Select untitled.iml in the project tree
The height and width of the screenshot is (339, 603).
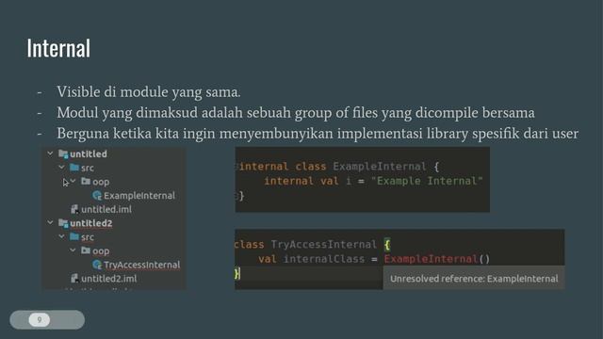click(x=106, y=209)
